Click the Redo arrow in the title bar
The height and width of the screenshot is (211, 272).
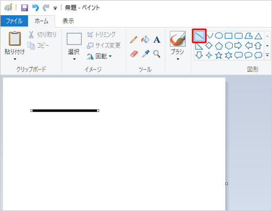46,8
